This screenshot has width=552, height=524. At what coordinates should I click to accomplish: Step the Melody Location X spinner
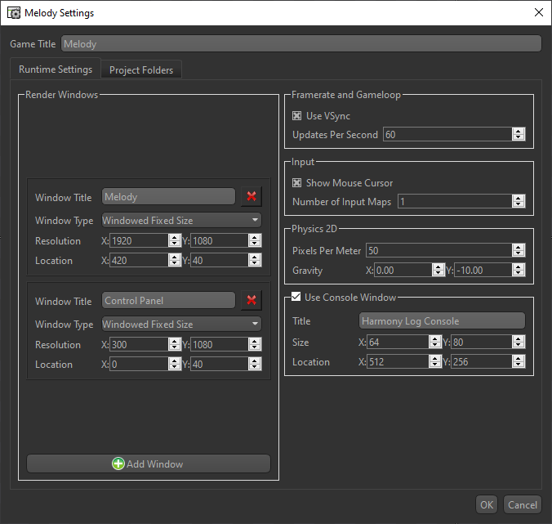tap(174, 261)
